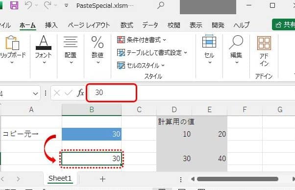The image size is (295, 190).
Task: Click the Undo arrow icon
Action: (28, 5)
